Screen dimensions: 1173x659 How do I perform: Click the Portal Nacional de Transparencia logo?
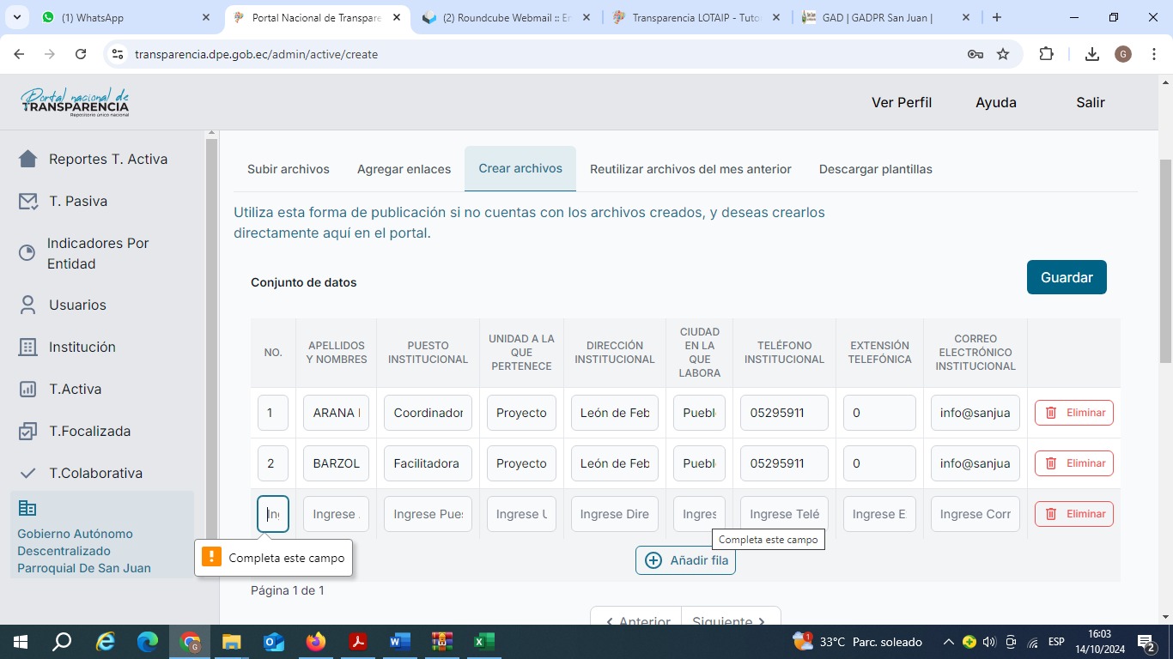coord(75,102)
